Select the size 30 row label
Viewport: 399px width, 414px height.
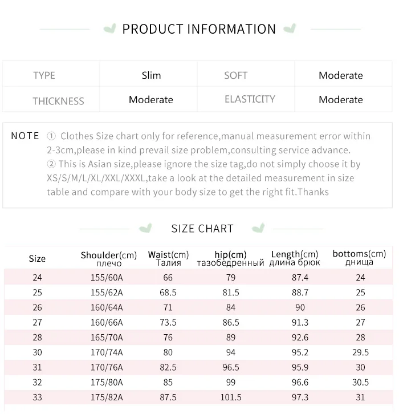(38, 352)
